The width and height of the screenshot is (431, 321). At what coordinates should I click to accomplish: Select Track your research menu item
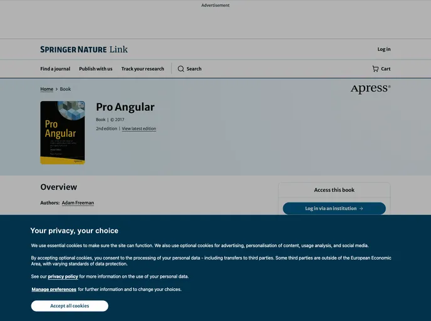pos(143,69)
